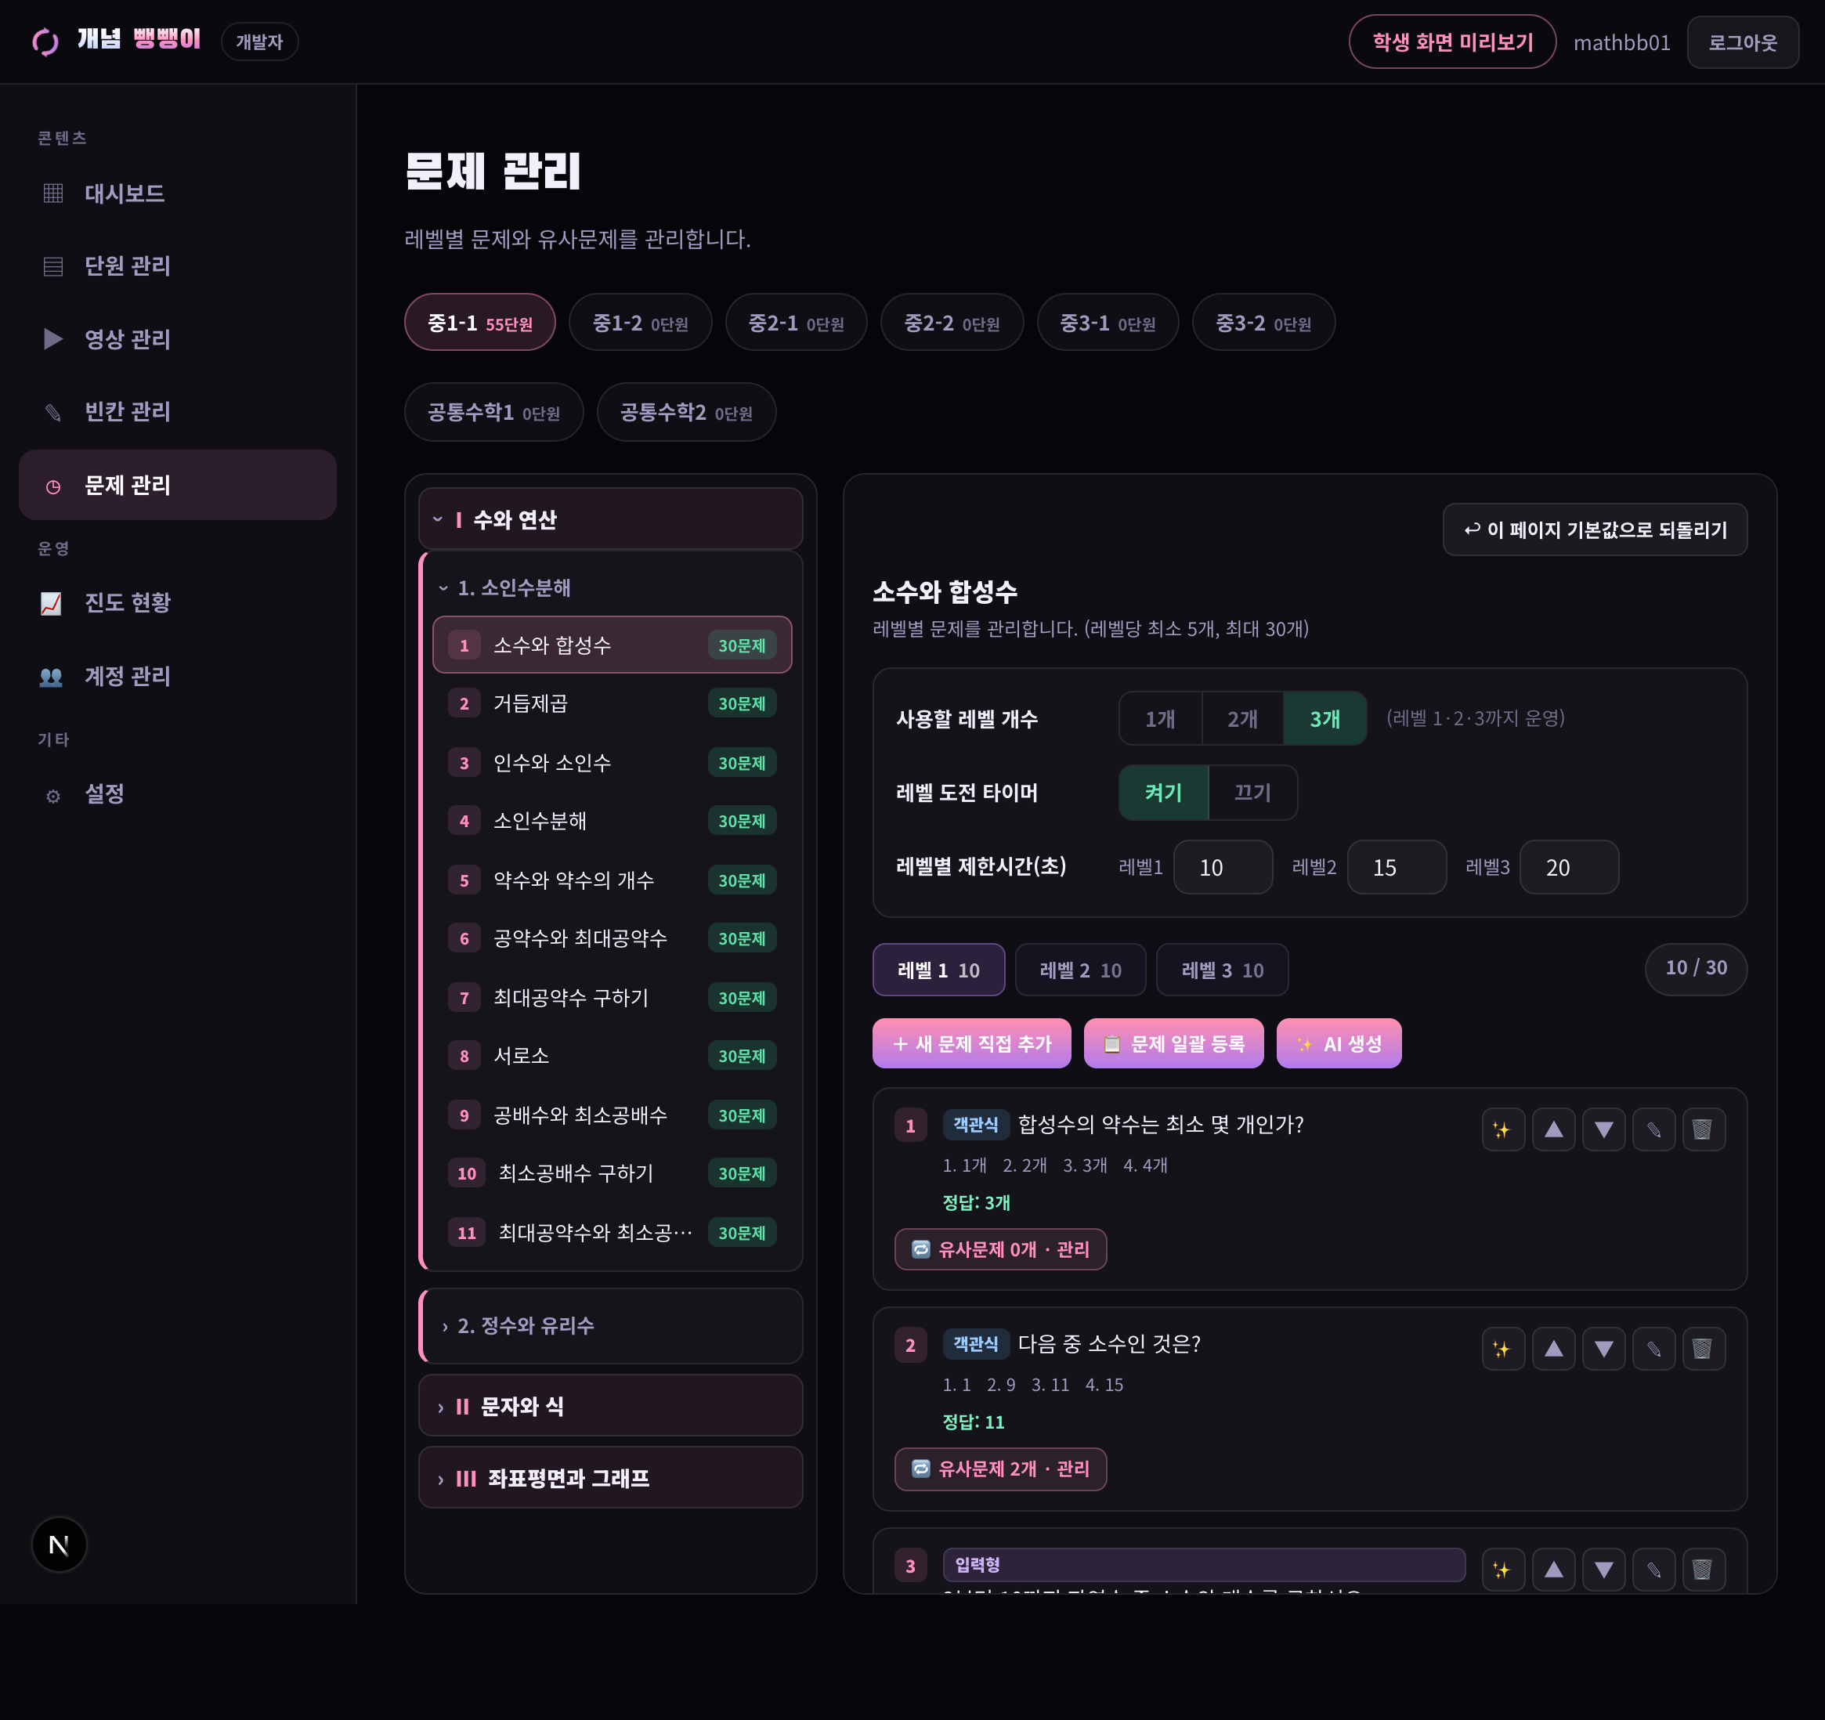
Task: Set level count to 3개
Action: click(x=1324, y=719)
